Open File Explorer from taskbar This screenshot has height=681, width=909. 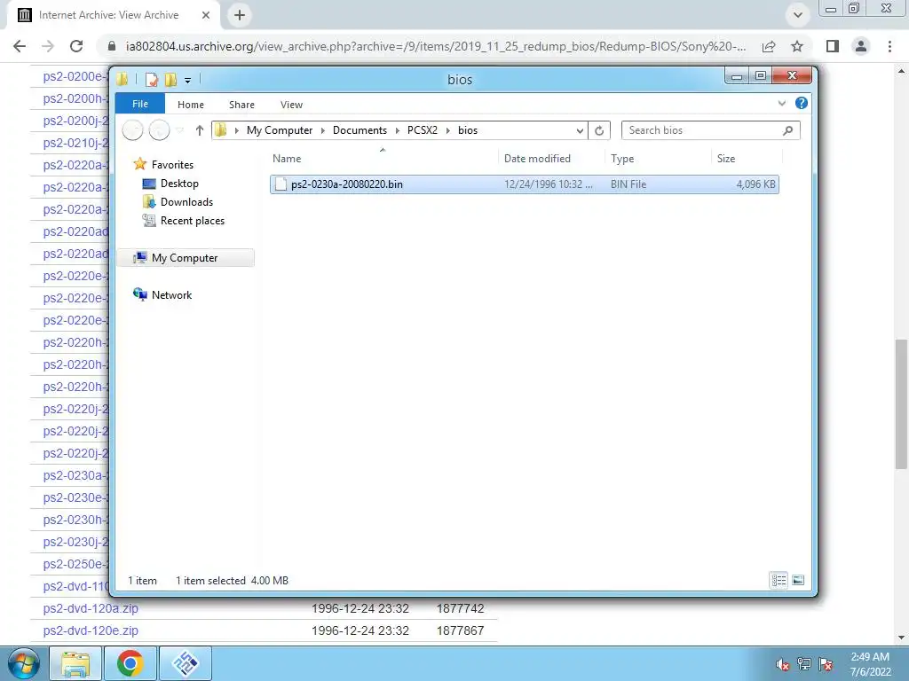tap(76, 663)
